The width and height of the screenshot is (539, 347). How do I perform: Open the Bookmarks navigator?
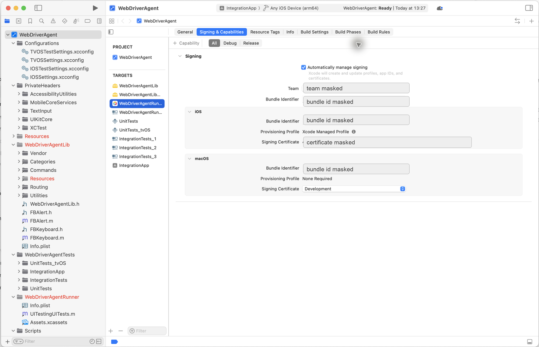[x=30, y=21]
